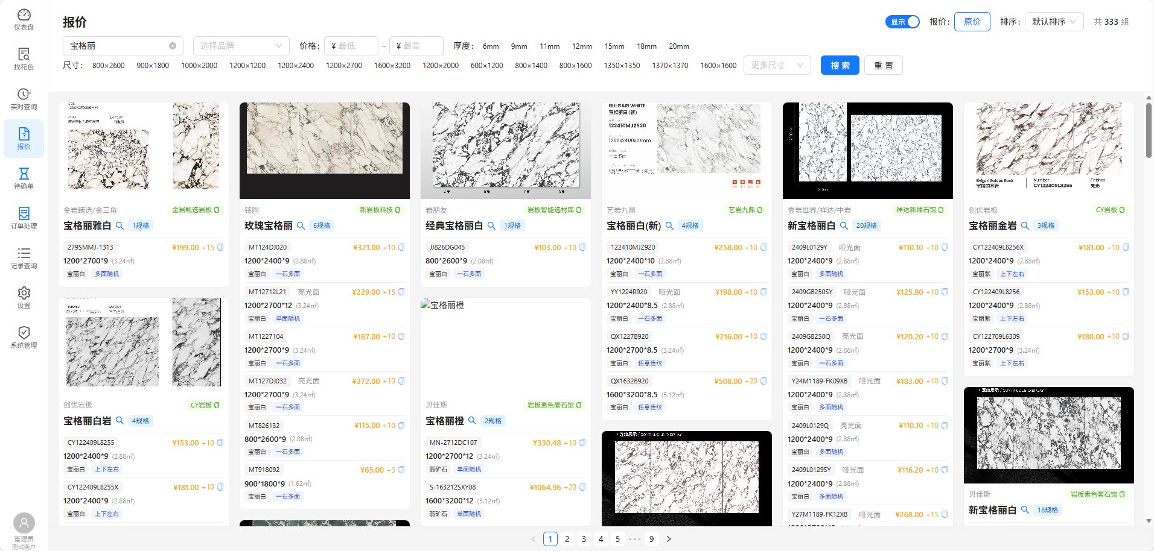The height and width of the screenshot is (551, 1154).
Task: Select 12mm thickness filter
Action: pyautogui.click(x=582, y=46)
